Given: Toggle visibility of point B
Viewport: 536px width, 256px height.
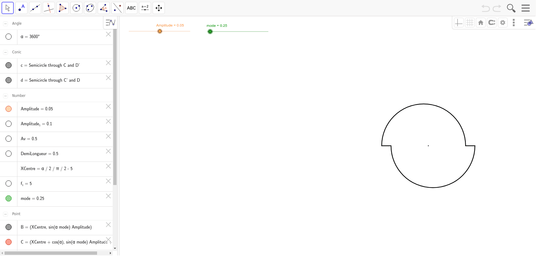Looking at the screenshot, I should pos(9,227).
